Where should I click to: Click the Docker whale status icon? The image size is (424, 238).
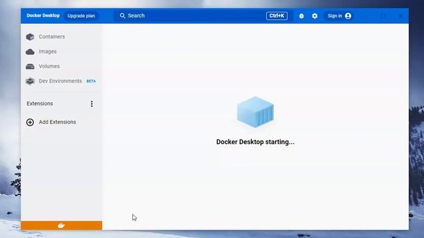pyautogui.click(x=62, y=225)
